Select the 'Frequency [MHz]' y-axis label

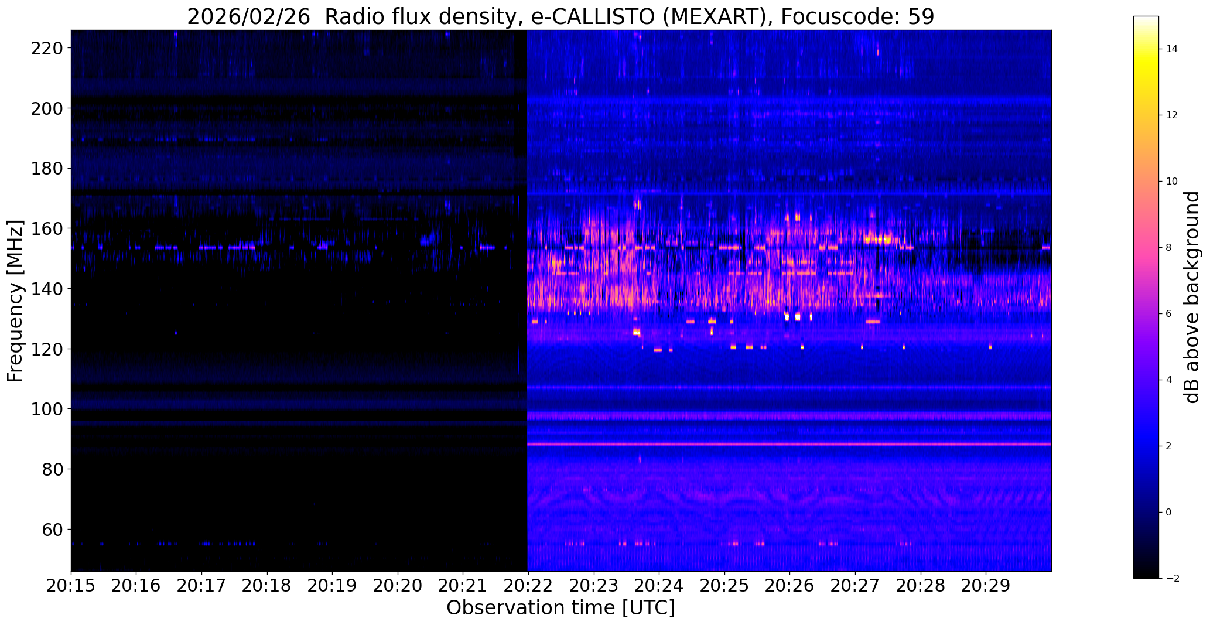click(15, 301)
